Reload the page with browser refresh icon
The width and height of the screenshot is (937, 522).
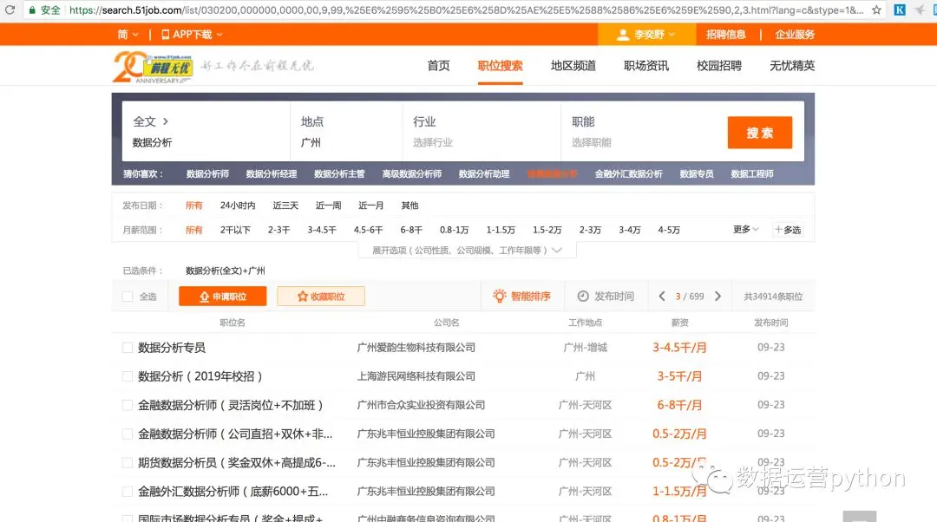point(10,10)
